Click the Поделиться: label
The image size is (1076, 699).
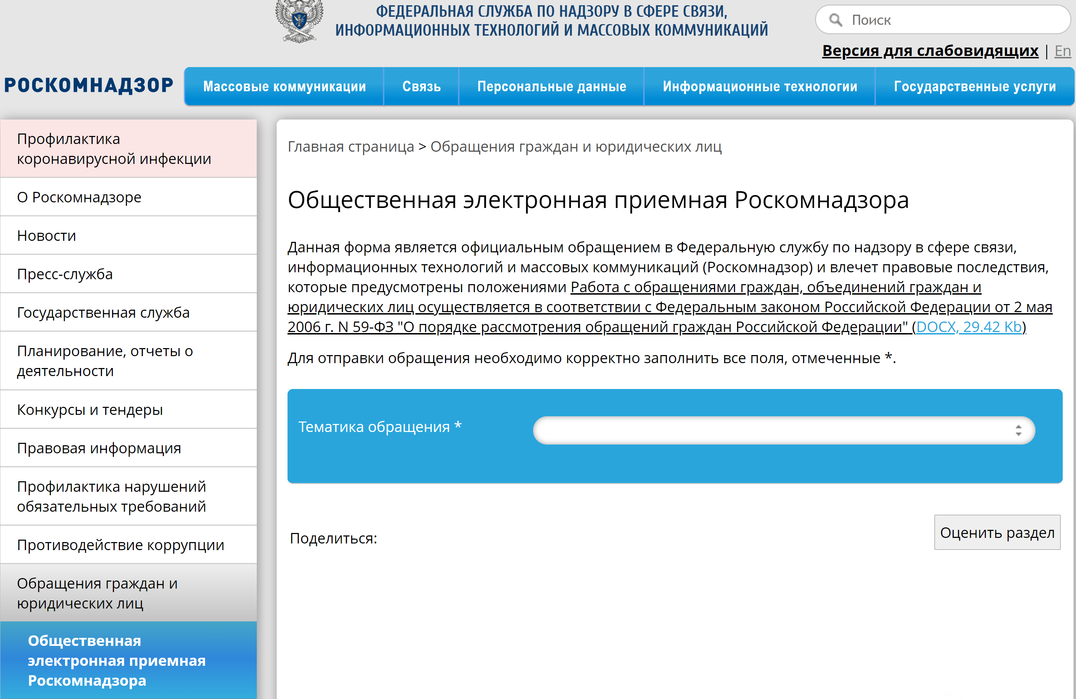pyautogui.click(x=333, y=538)
